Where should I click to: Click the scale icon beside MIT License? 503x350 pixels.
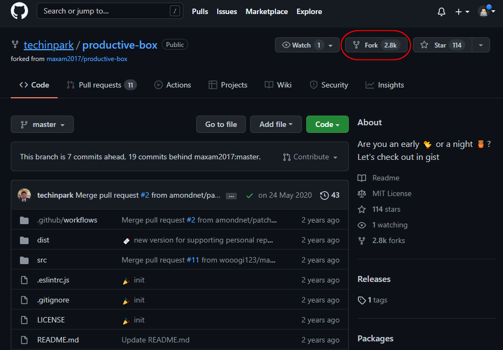pos(362,193)
